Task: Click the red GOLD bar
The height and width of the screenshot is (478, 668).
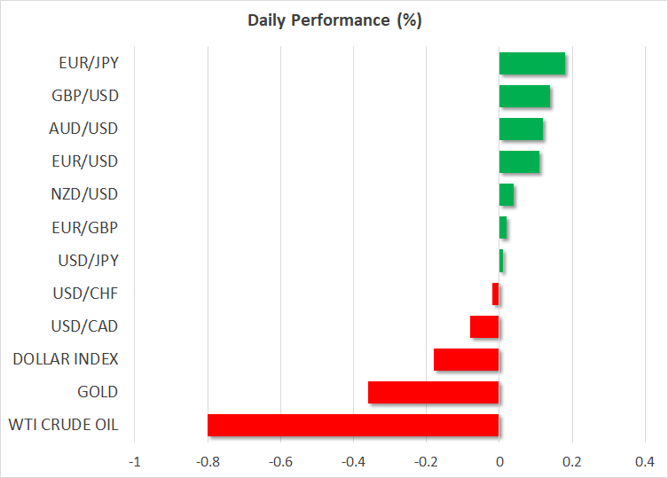Action: 434,392
